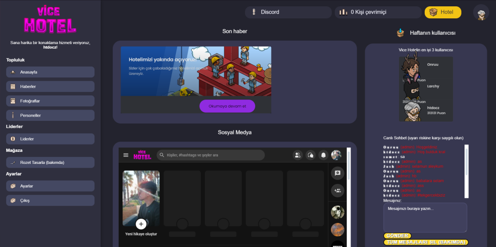Select Liderler in sidebar
Viewport: 496px width, 247px height.
click(50, 139)
